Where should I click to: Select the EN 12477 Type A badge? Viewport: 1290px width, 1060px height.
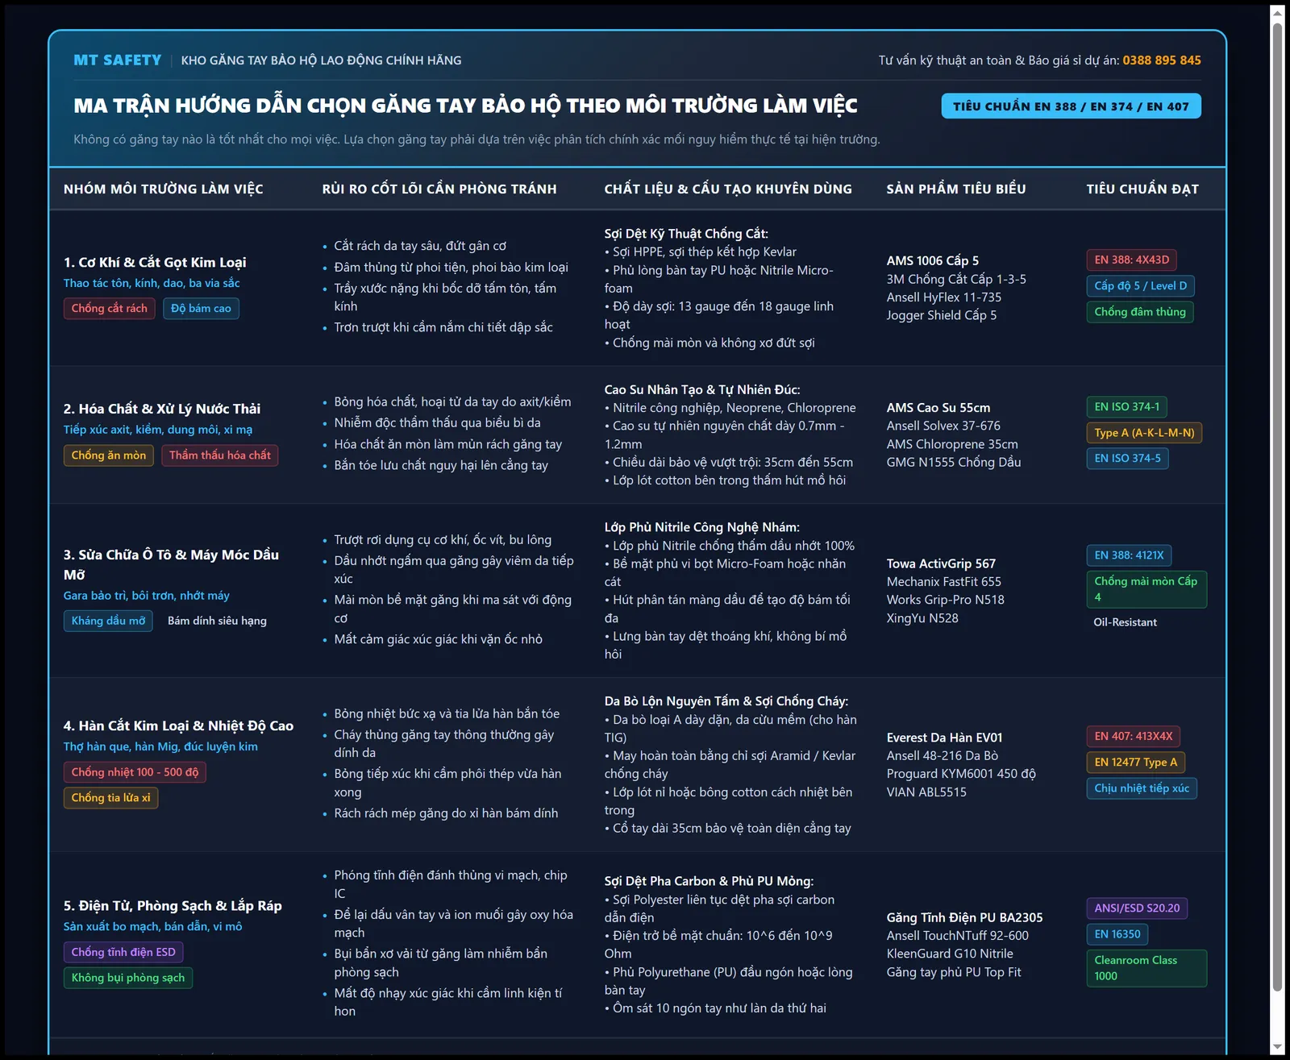[x=1135, y=763]
